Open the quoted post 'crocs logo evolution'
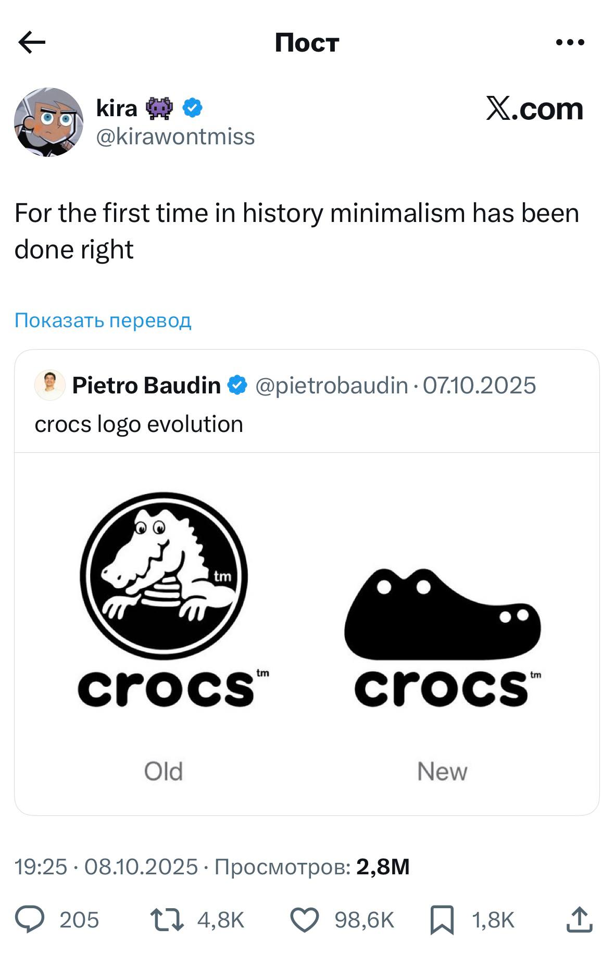Screen dimensions: 614x953 (139, 424)
